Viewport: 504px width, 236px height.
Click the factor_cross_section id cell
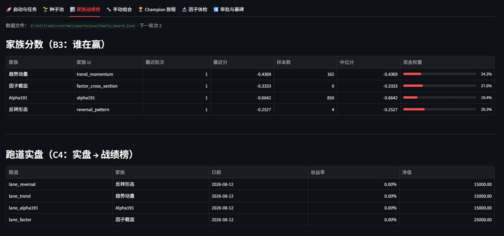108,86
